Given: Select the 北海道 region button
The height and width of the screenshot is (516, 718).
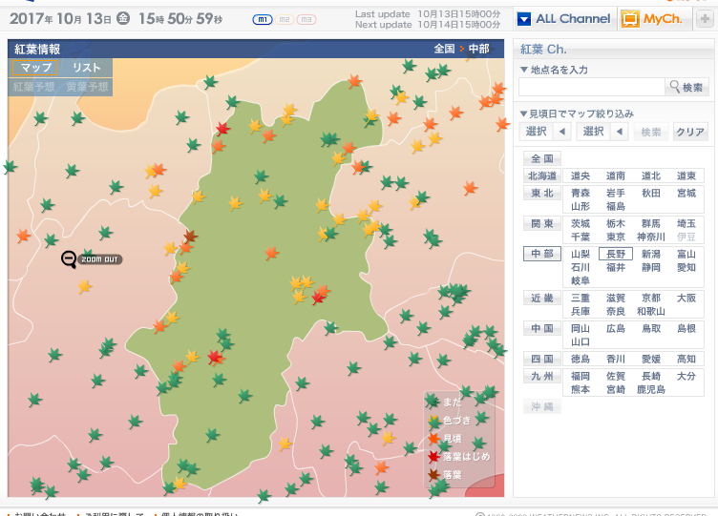Looking at the screenshot, I should [x=542, y=175].
